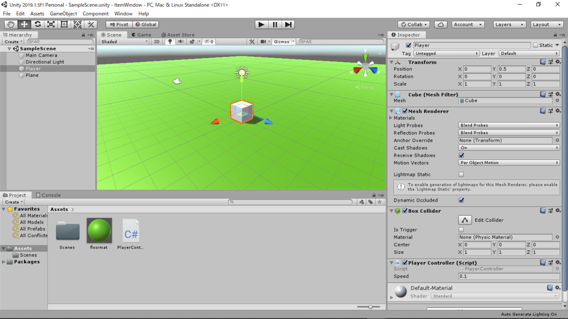Toggle scene audio speaker icon

pos(181,42)
